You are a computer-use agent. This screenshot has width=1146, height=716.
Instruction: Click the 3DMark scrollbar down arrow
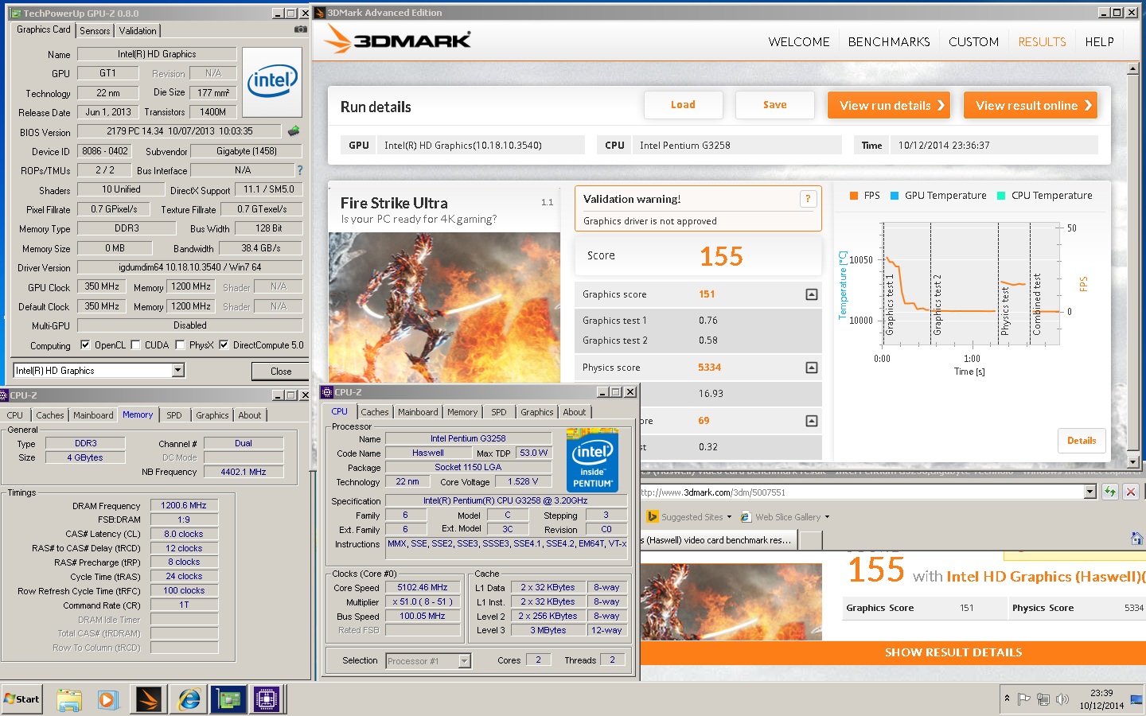click(x=1133, y=461)
